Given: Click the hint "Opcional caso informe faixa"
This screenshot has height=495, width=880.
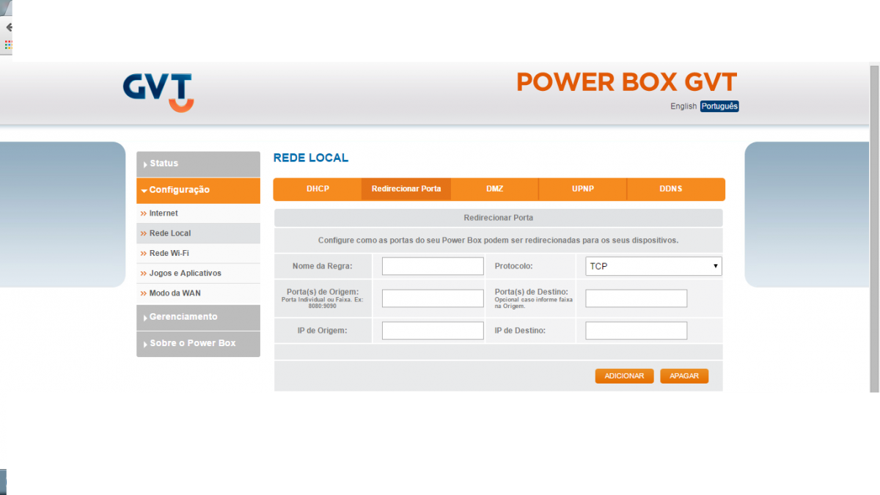Looking at the screenshot, I should [x=534, y=303].
